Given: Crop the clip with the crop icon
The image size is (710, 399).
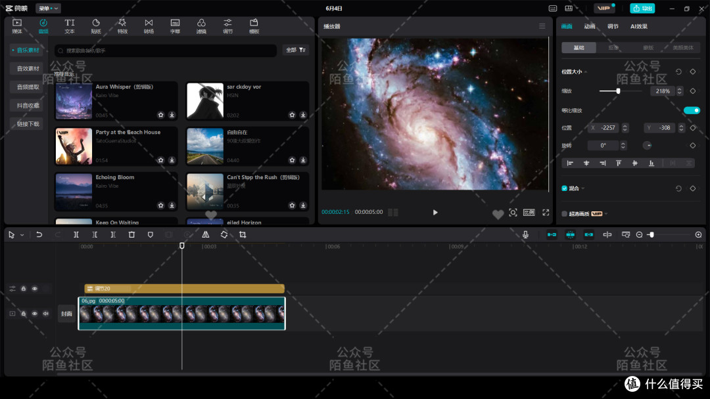Looking at the screenshot, I should coord(243,234).
